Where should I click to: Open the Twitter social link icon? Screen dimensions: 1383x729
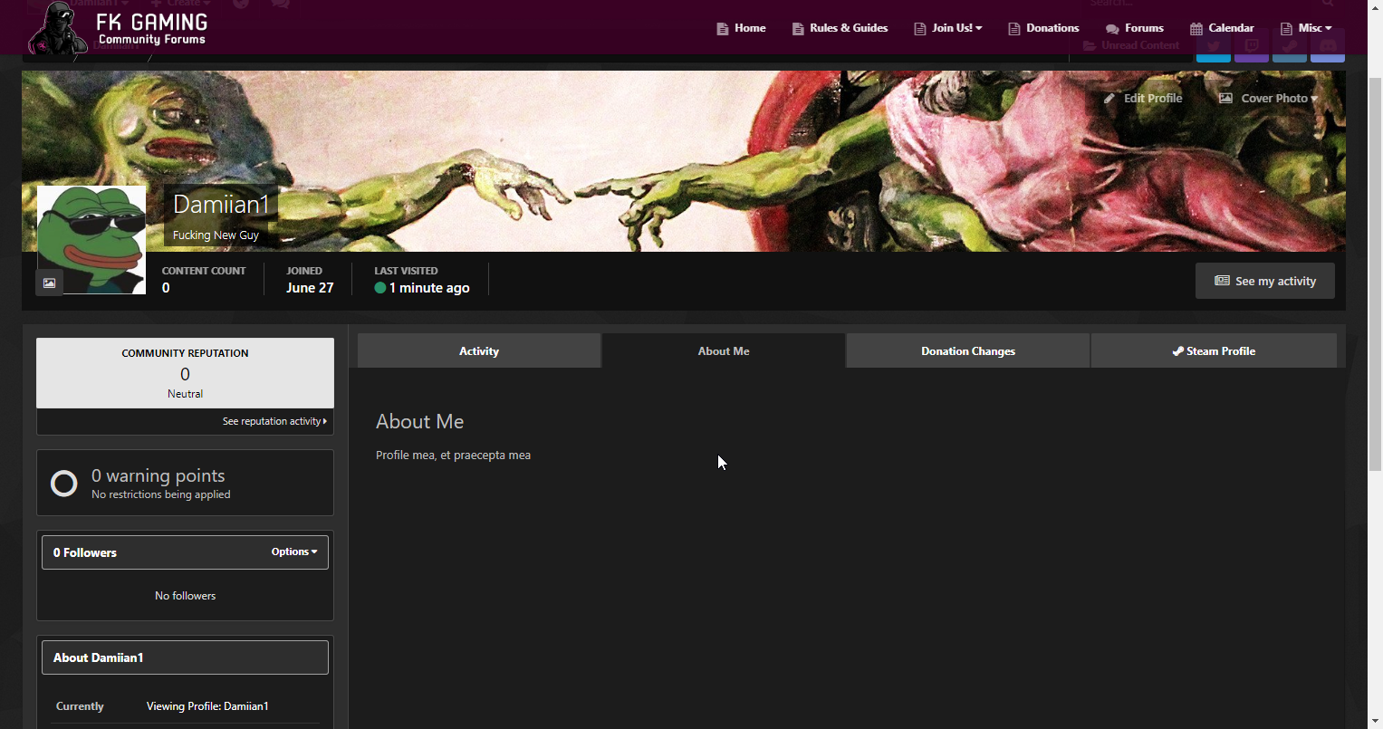pos(1213,47)
